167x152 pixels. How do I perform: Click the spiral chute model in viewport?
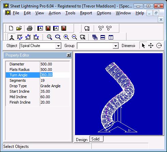tap(118, 95)
